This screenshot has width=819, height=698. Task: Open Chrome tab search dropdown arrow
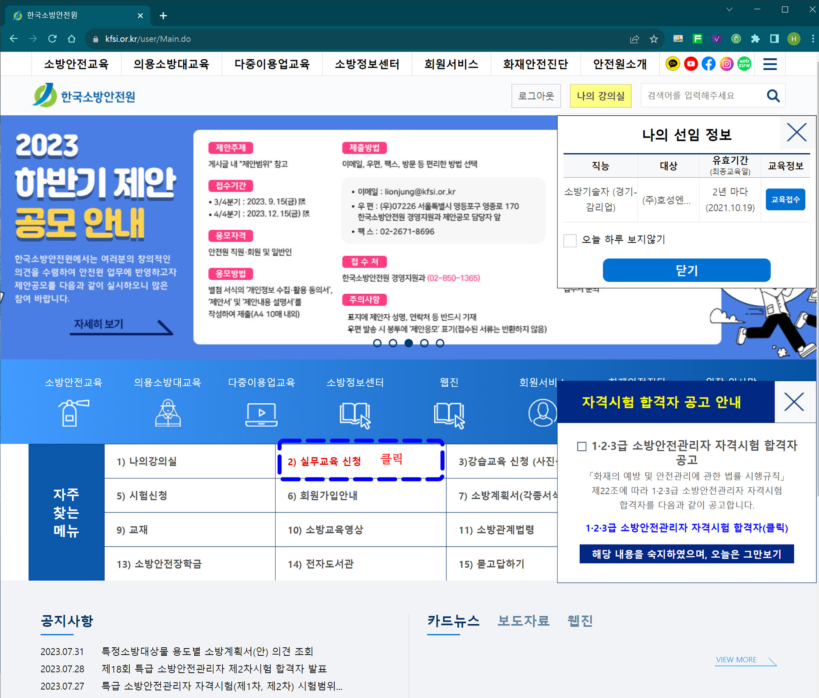(729, 9)
